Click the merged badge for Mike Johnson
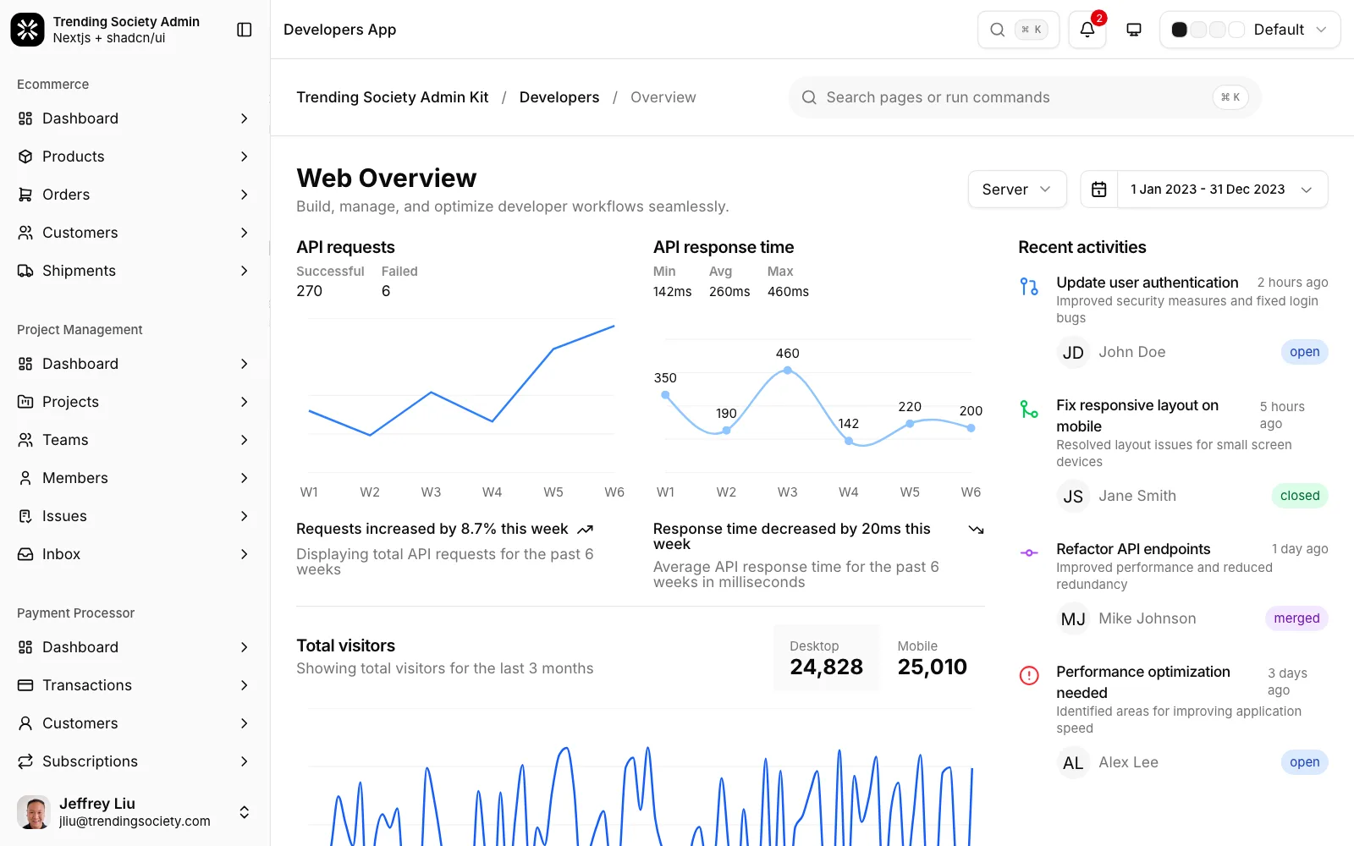The image size is (1354, 846). point(1296,618)
